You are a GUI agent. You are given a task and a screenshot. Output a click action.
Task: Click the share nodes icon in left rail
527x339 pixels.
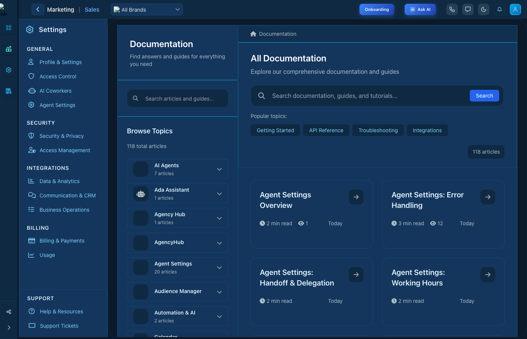tap(9, 312)
